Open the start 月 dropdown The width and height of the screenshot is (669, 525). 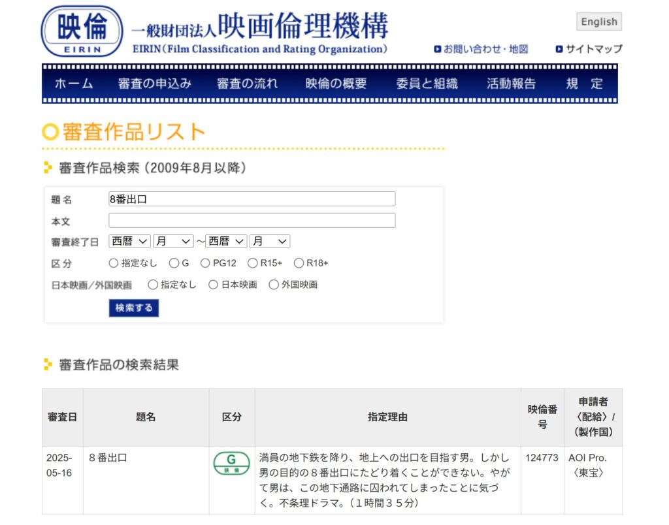[x=173, y=242]
